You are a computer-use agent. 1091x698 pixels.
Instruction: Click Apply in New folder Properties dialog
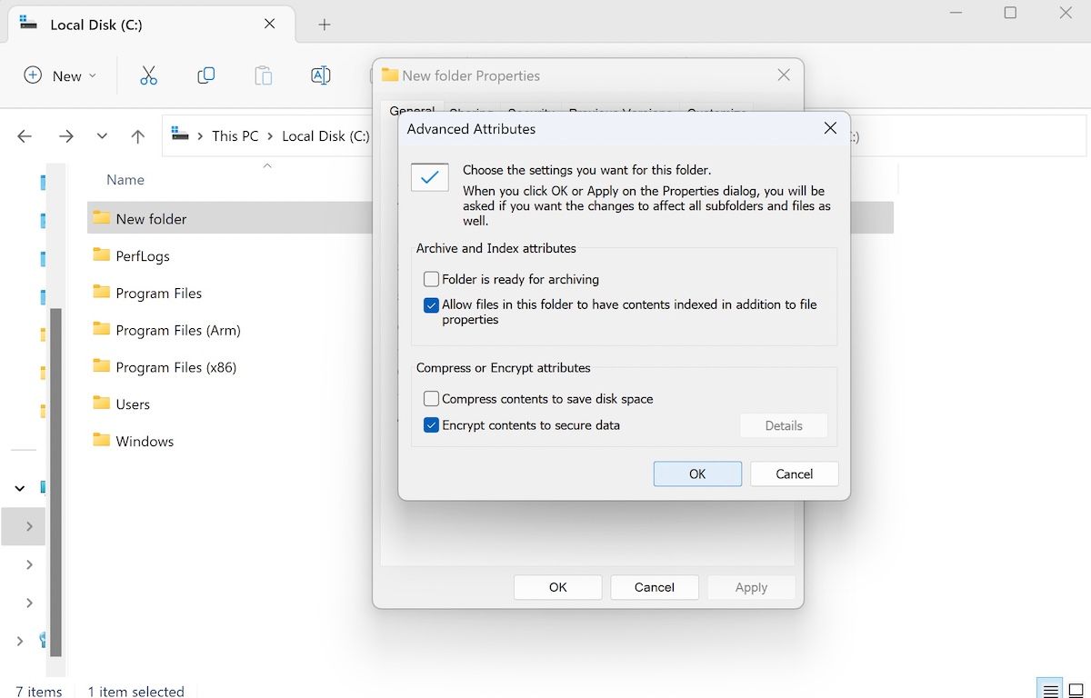click(752, 587)
